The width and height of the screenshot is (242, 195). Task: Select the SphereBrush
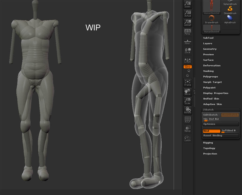click(230, 2)
